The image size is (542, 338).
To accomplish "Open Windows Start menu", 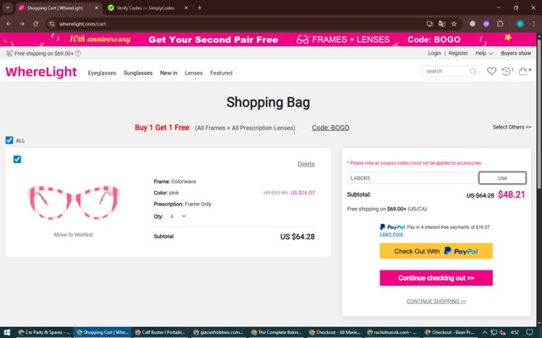I will 7,332.
